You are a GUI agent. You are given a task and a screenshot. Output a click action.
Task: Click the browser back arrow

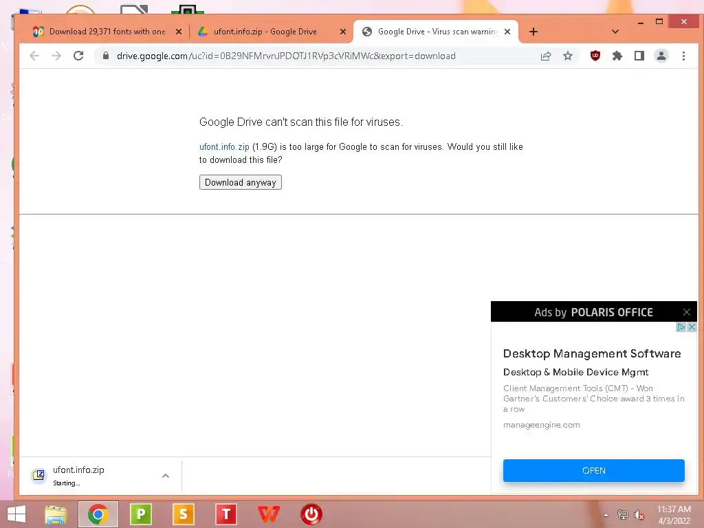coord(34,56)
